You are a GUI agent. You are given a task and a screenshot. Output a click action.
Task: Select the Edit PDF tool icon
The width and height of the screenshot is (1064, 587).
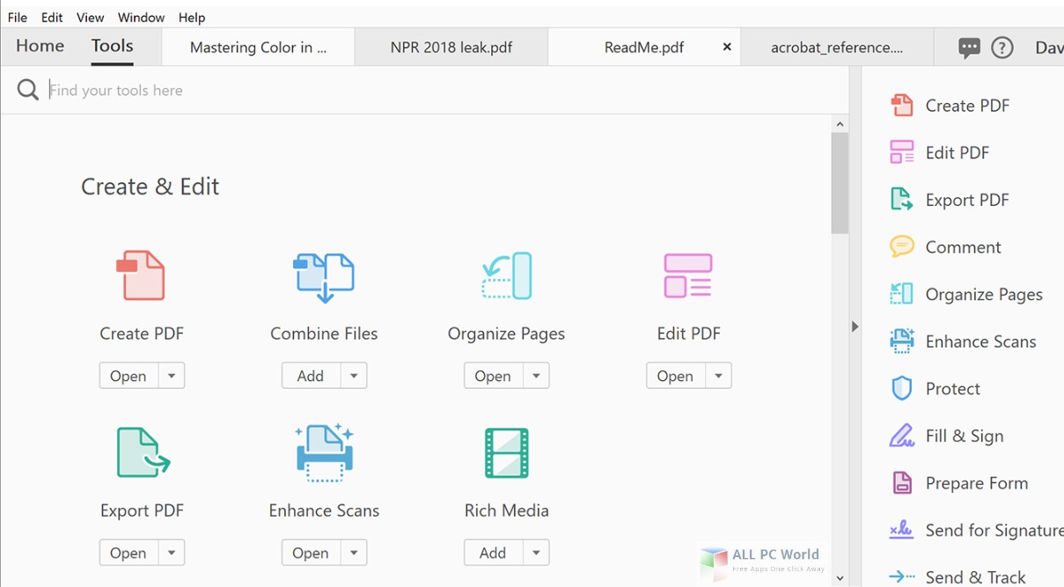pos(688,275)
